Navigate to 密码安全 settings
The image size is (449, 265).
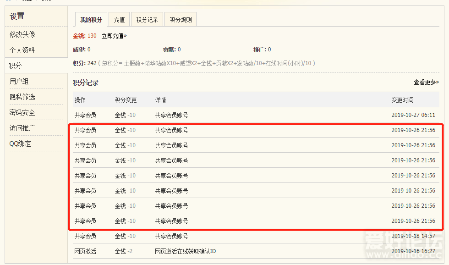point(22,112)
